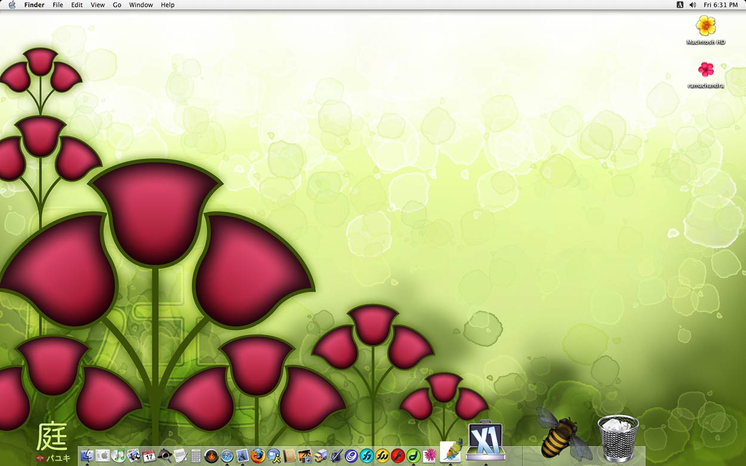Launch System Preferences from the dock
Image resolution: width=746 pixels, height=466 pixels.
[x=103, y=456]
